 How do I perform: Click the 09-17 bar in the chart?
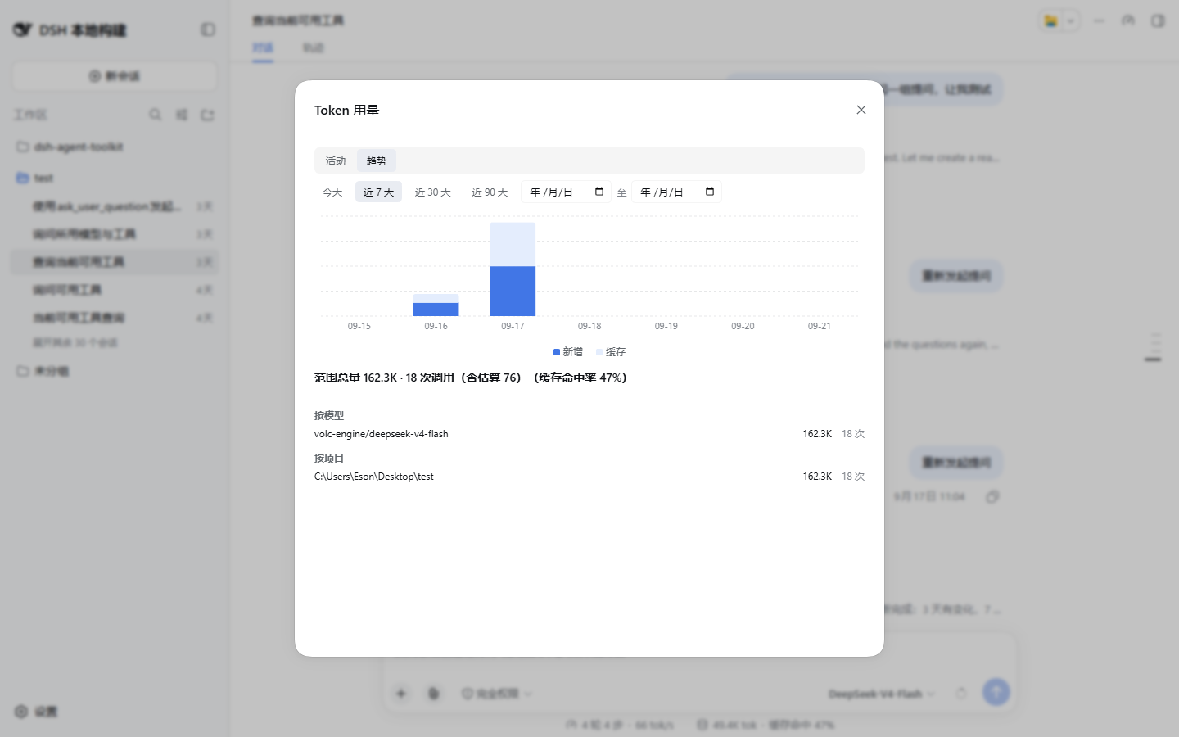pyautogui.click(x=513, y=269)
